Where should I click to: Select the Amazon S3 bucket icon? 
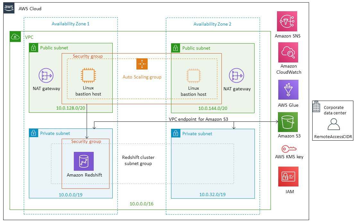[x=288, y=122]
